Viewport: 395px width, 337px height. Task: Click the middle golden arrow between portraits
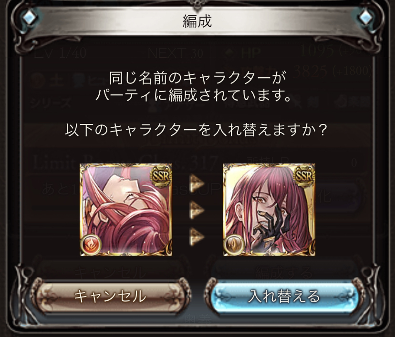197,210
